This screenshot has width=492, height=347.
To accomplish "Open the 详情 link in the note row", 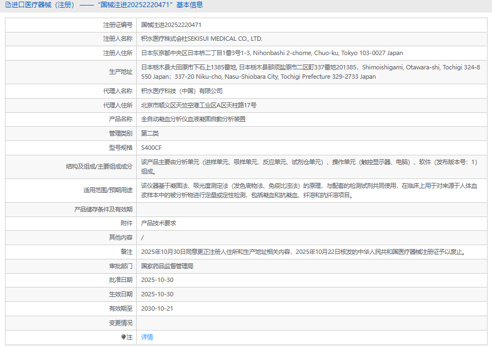I will (x=147, y=337).
